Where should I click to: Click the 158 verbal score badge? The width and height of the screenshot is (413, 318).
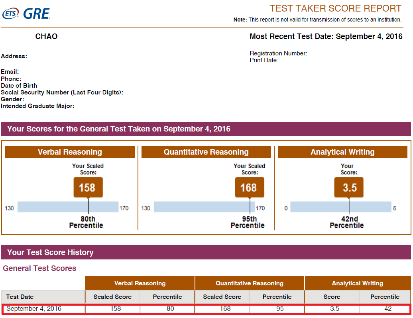point(88,187)
